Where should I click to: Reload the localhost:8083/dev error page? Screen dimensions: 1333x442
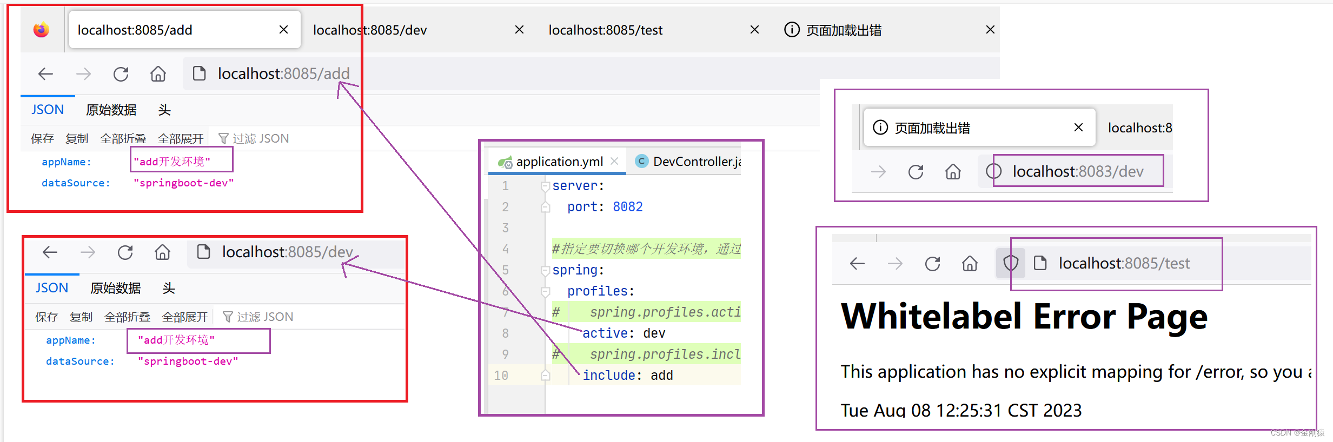(x=916, y=172)
